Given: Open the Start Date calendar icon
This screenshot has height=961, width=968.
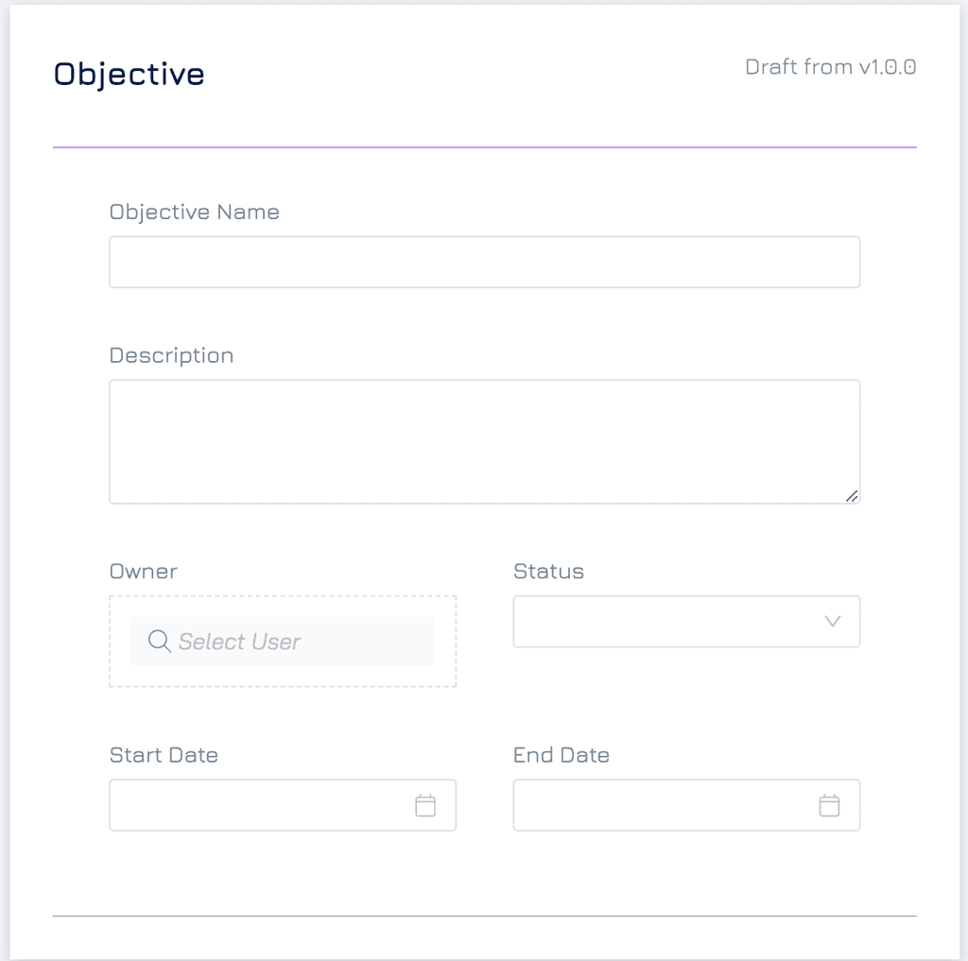Looking at the screenshot, I should pyautogui.click(x=425, y=805).
